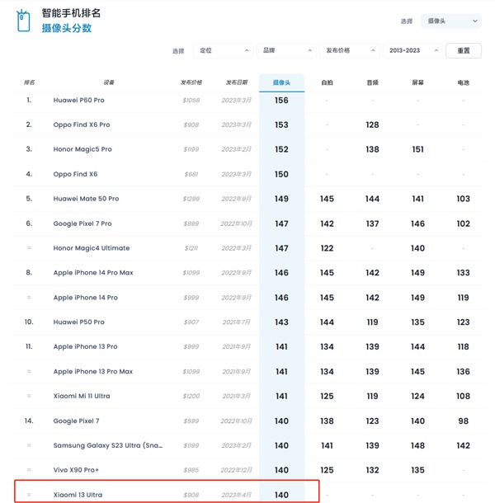Open Apple iPhone 14 Pro Max link
495x503 pixels.
point(93,273)
